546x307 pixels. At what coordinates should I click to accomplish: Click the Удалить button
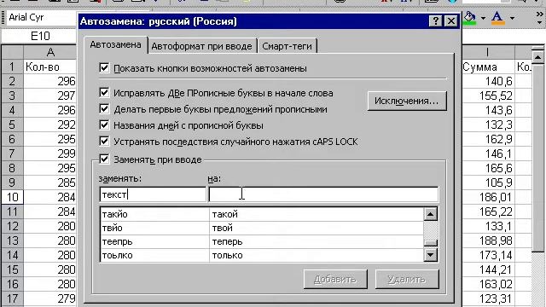click(x=407, y=279)
